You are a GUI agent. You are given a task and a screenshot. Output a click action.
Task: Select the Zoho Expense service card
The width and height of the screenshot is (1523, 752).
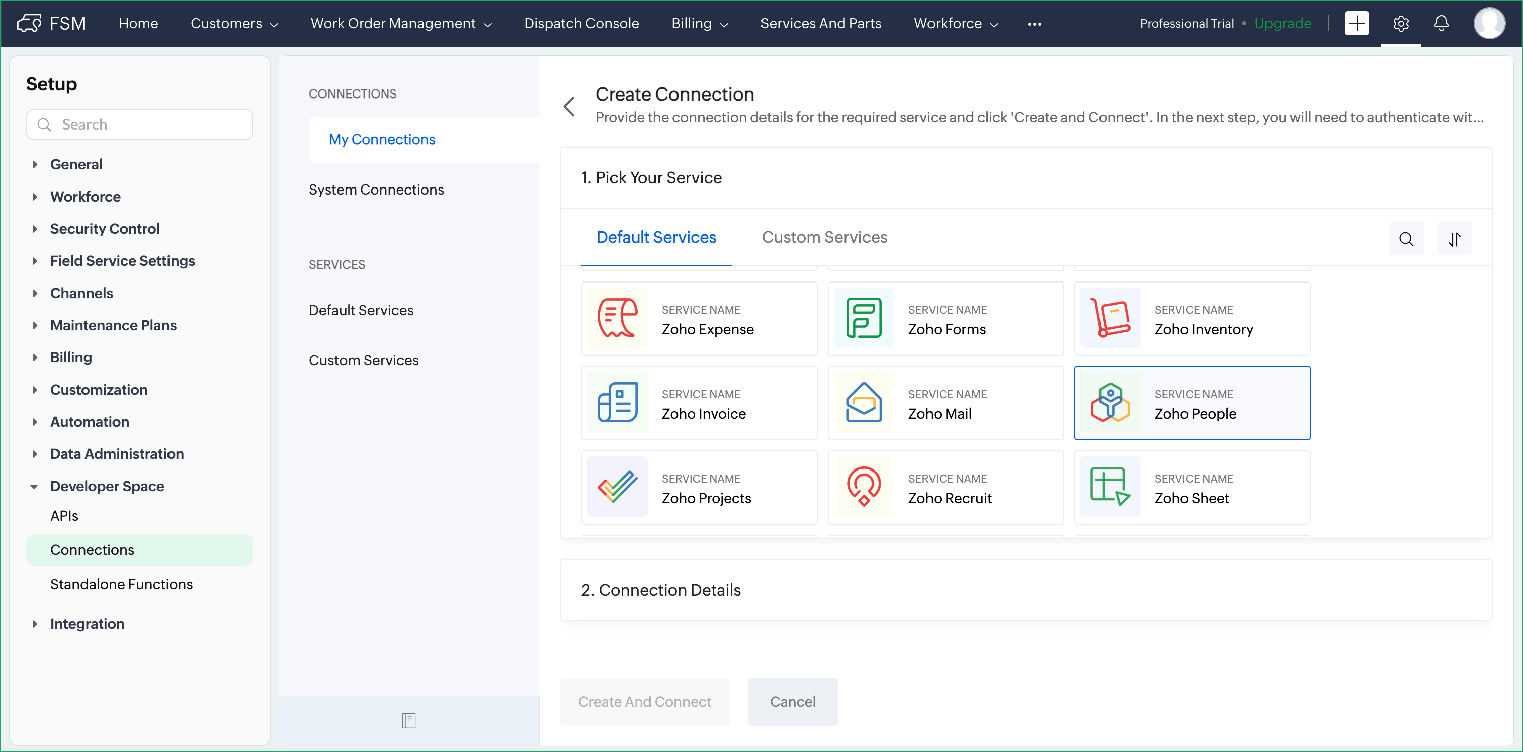(699, 318)
